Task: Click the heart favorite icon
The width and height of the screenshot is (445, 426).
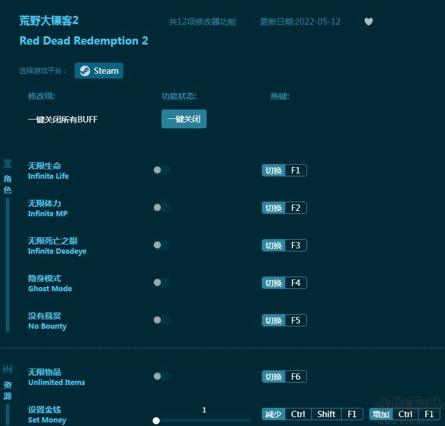Action: pyautogui.click(x=368, y=22)
